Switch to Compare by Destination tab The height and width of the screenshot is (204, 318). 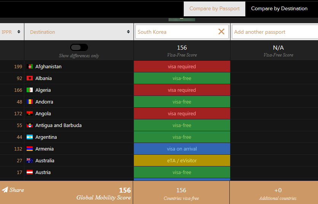click(x=279, y=9)
